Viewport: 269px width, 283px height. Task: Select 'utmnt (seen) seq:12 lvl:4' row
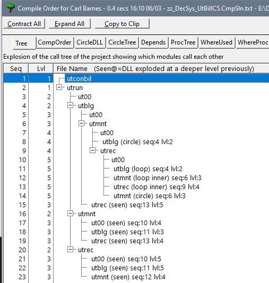(x=128, y=277)
